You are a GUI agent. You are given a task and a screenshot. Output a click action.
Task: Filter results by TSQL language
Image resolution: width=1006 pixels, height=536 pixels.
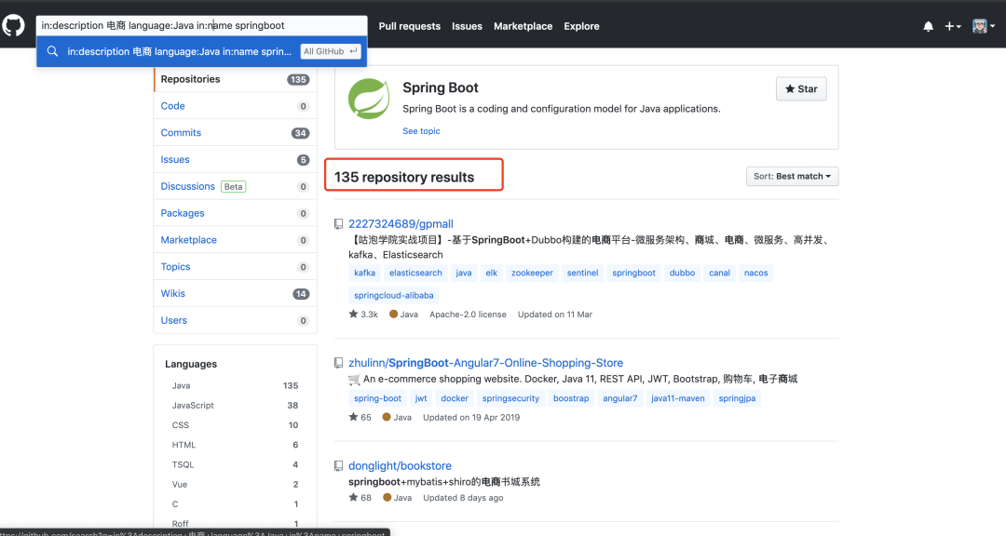(x=235, y=465)
